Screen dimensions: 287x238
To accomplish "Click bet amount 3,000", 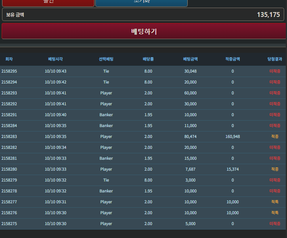I will pos(191,180).
